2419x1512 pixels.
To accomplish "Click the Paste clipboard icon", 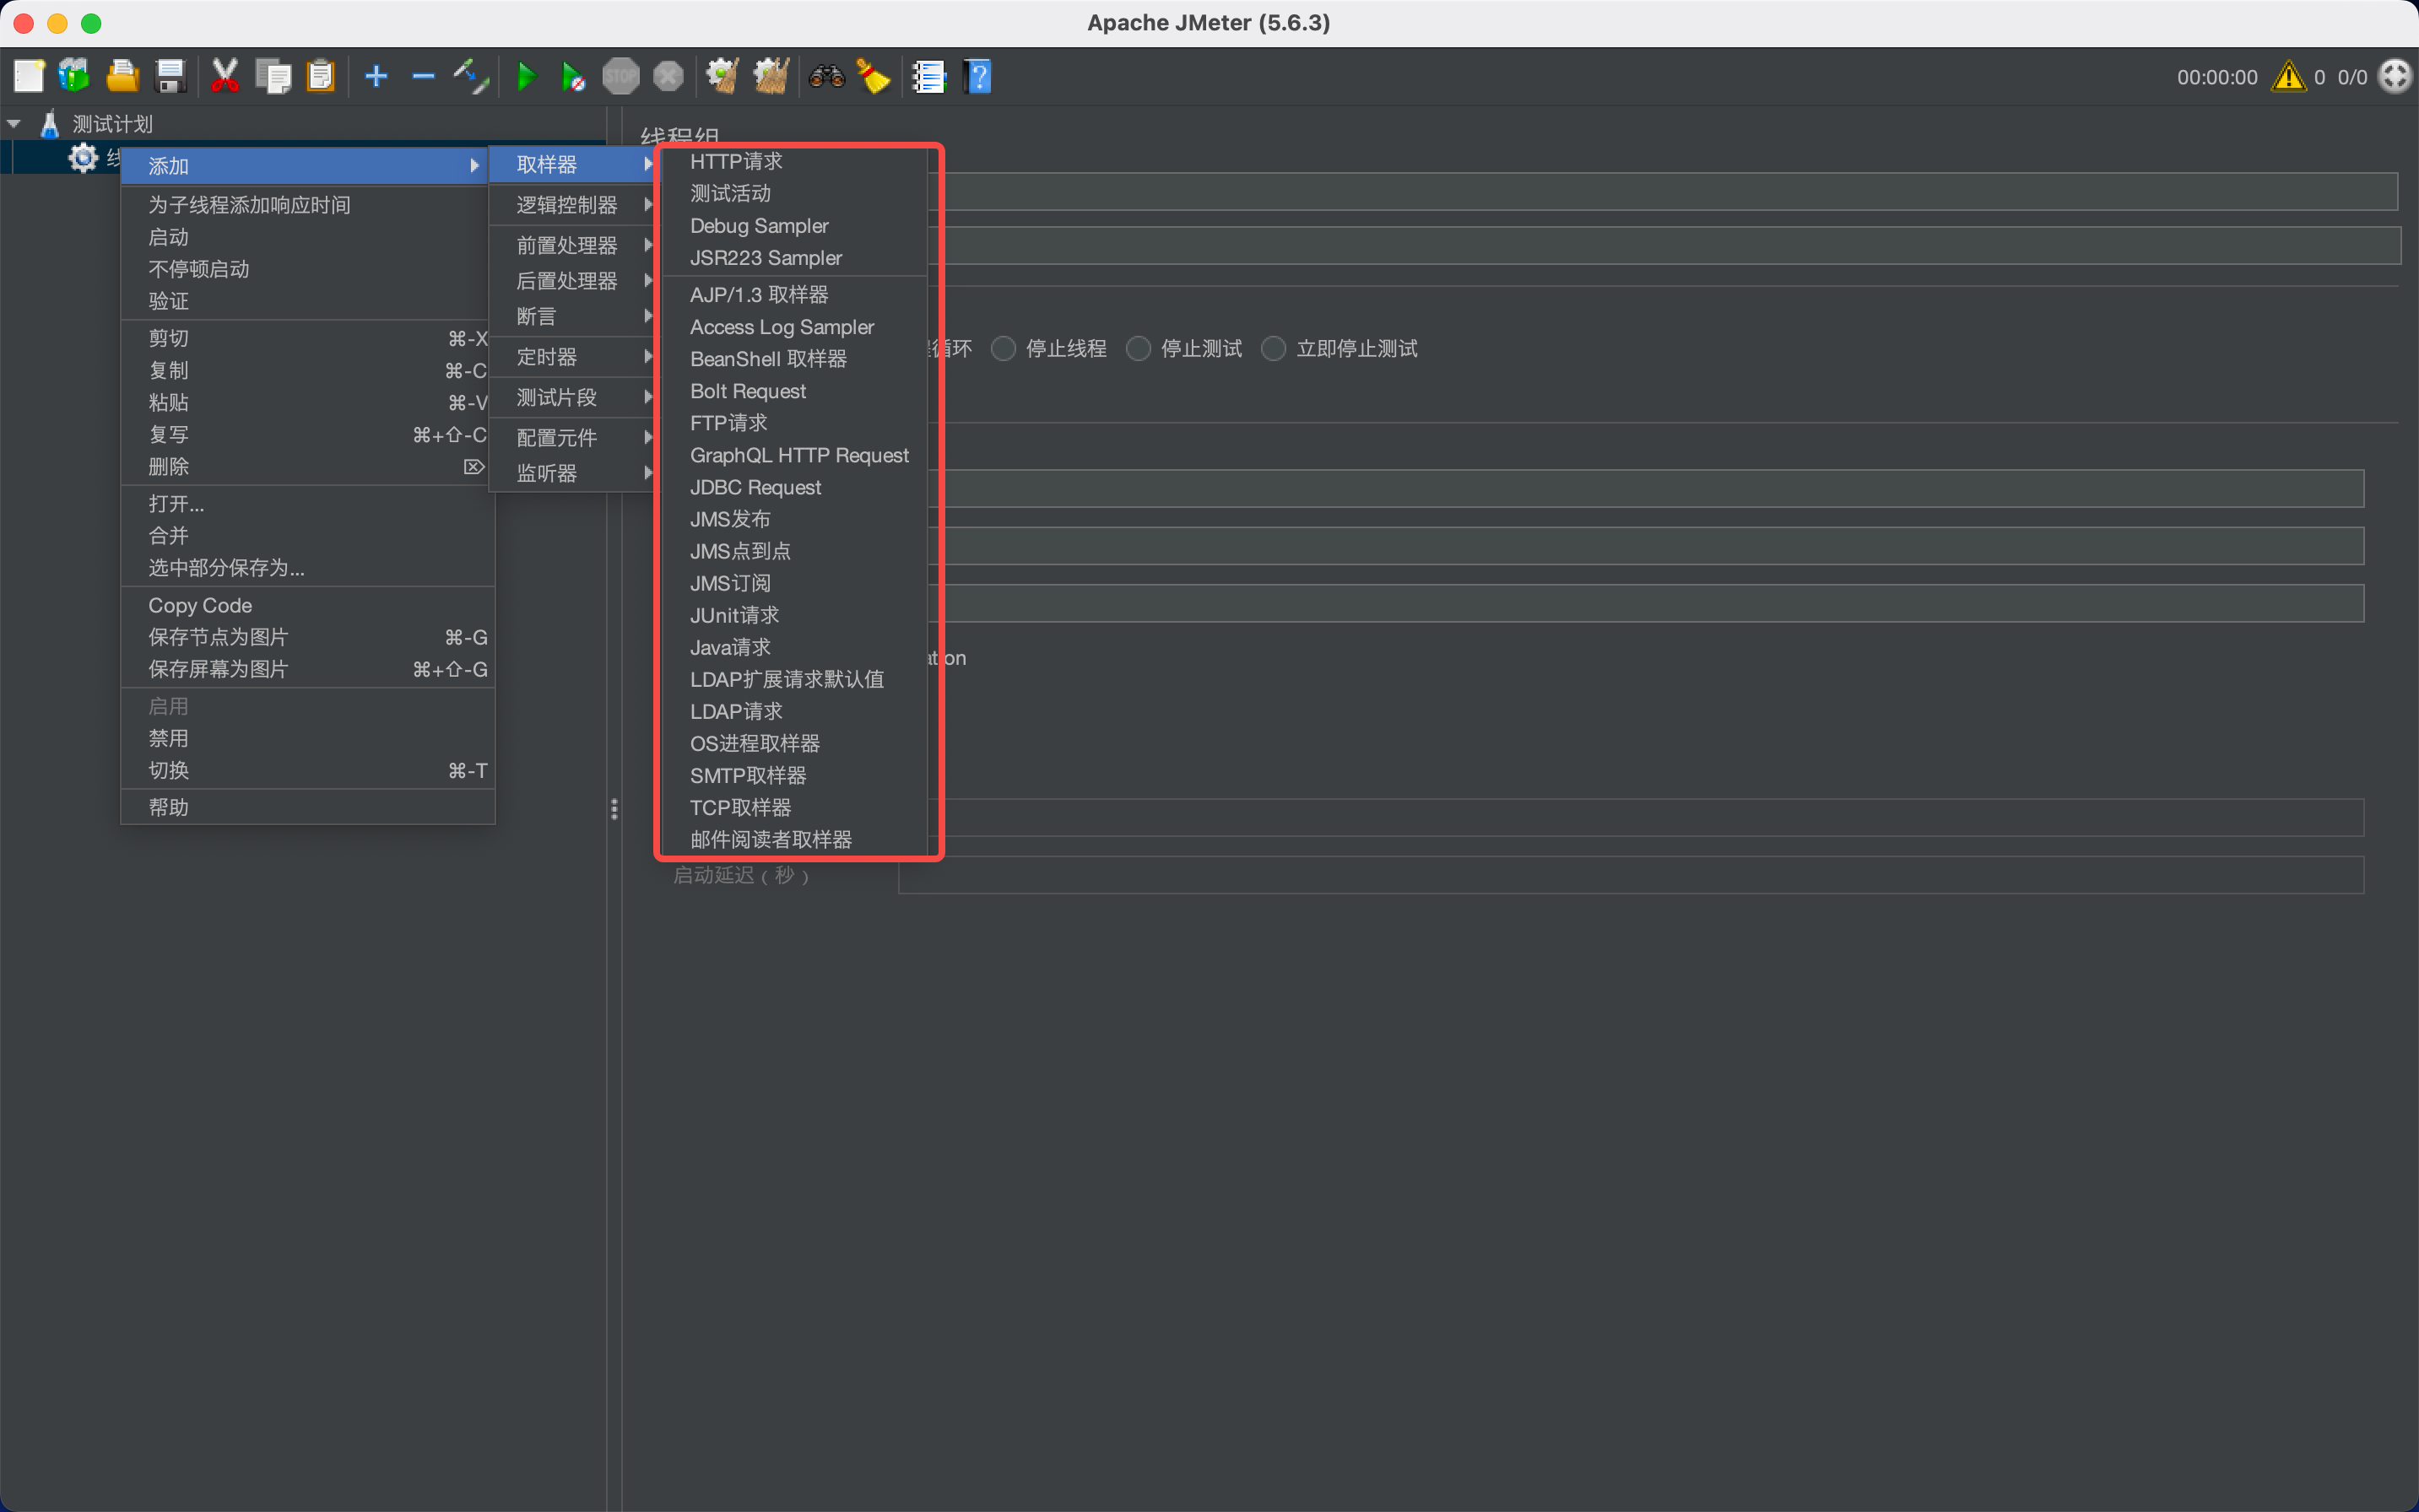I will (x=320, y=76).
